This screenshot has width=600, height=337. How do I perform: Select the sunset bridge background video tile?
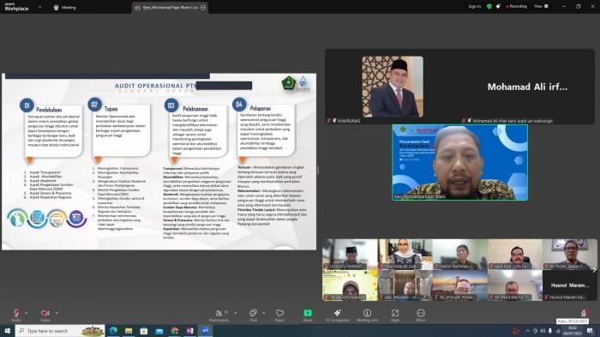[459, 286]
